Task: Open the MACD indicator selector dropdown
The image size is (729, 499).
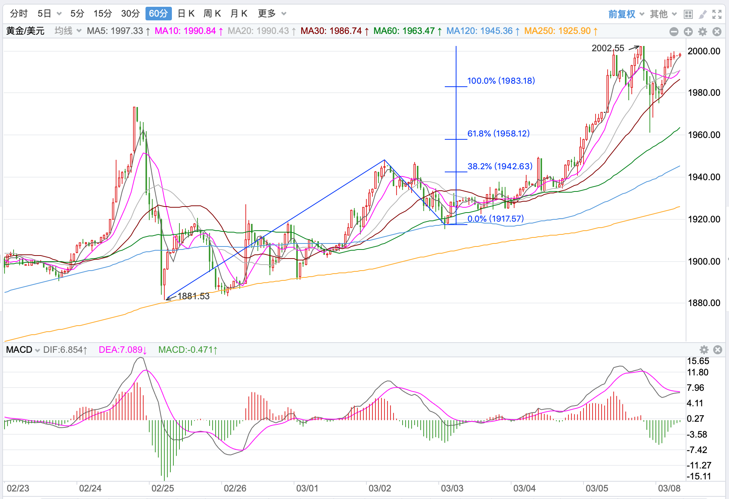Action: click(x=23, y=350)
